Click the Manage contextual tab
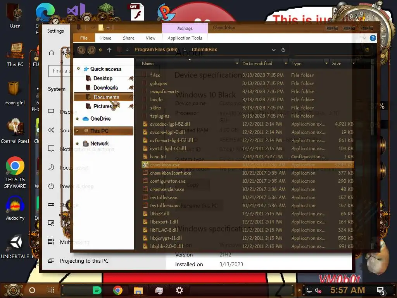 pyautogui.click(x=185, y=28)
